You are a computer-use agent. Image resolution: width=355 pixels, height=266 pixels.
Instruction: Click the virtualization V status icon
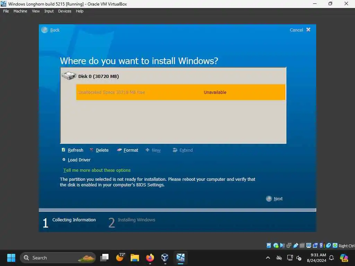click(x=321, y=246)
